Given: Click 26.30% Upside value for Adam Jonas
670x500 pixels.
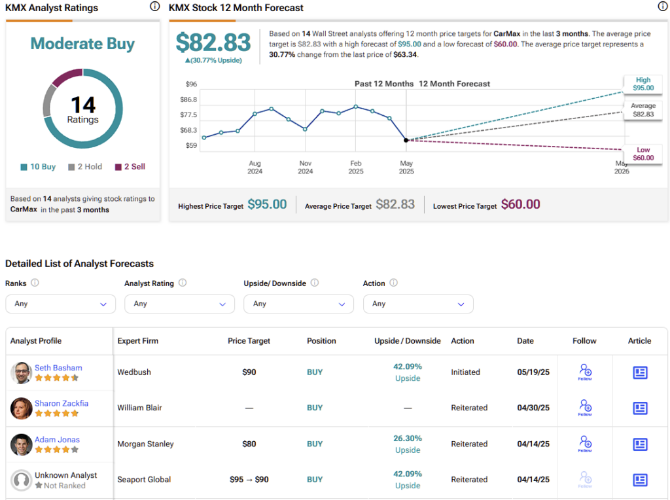Looking at the screenshot, I should 408,444.
